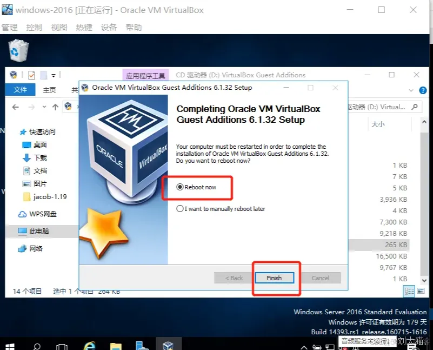Viewport: 433px width, 350px height.
Task: Select the Reboot now radio option
Action: 196,187
